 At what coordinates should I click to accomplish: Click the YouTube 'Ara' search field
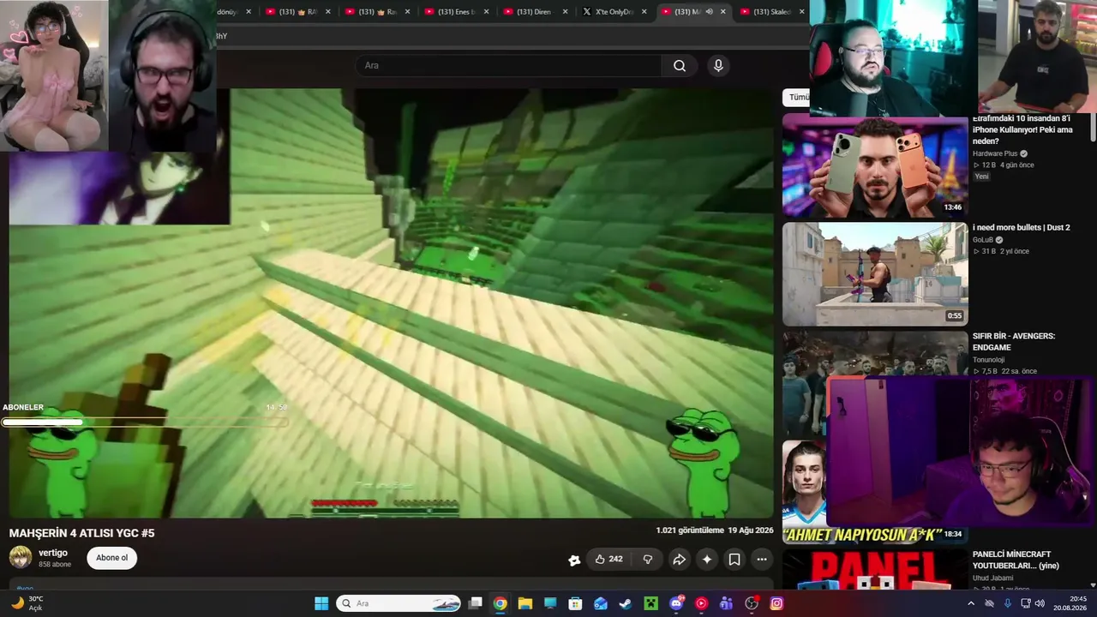coord(508,66)
